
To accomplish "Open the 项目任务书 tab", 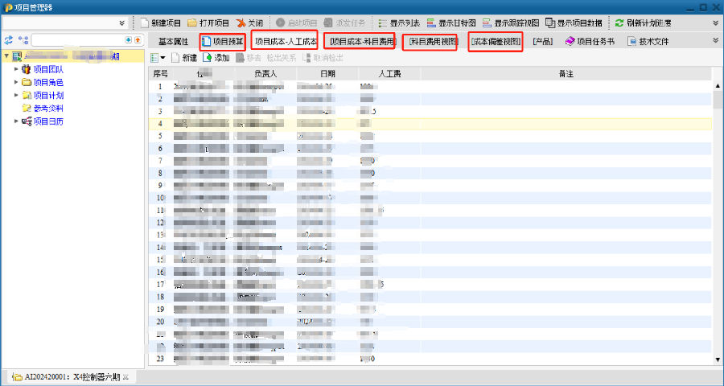I will 590,42.
